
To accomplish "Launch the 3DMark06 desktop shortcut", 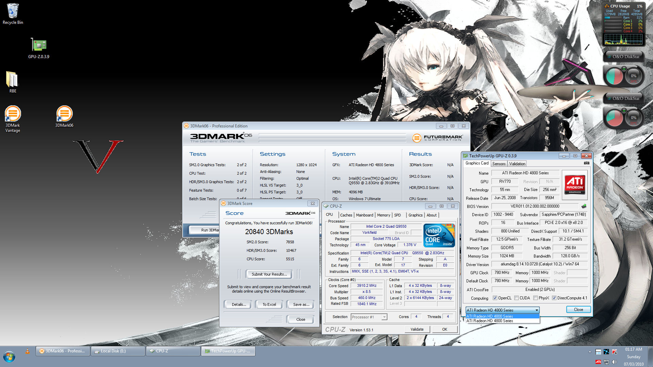I will [64, 117].
